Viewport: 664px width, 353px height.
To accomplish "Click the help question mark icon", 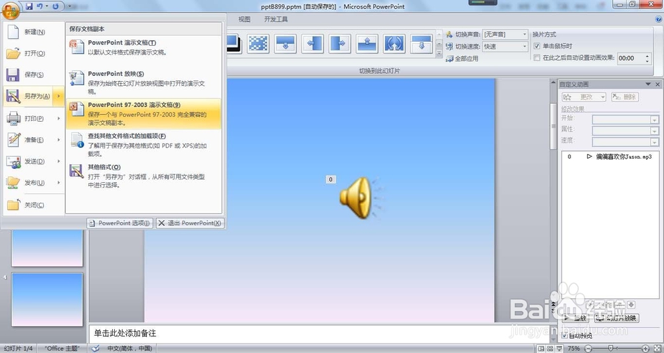I will click(x=659, y=19).
